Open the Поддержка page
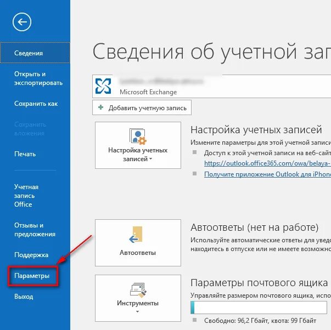The width and height of the screenshot is (331, 330). [x=31, y=255]
